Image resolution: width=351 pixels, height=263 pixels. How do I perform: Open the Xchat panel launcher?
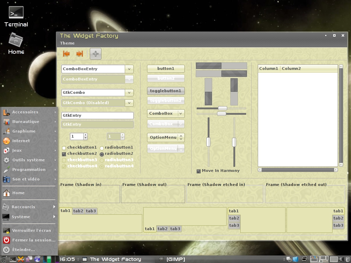21,259
